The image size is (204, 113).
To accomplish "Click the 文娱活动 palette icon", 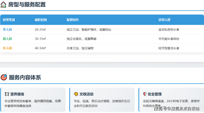I will point(76,94).
